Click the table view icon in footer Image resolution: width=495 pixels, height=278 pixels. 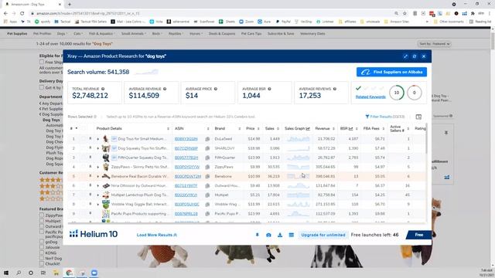pyautogui.click(x=292, y=235)
